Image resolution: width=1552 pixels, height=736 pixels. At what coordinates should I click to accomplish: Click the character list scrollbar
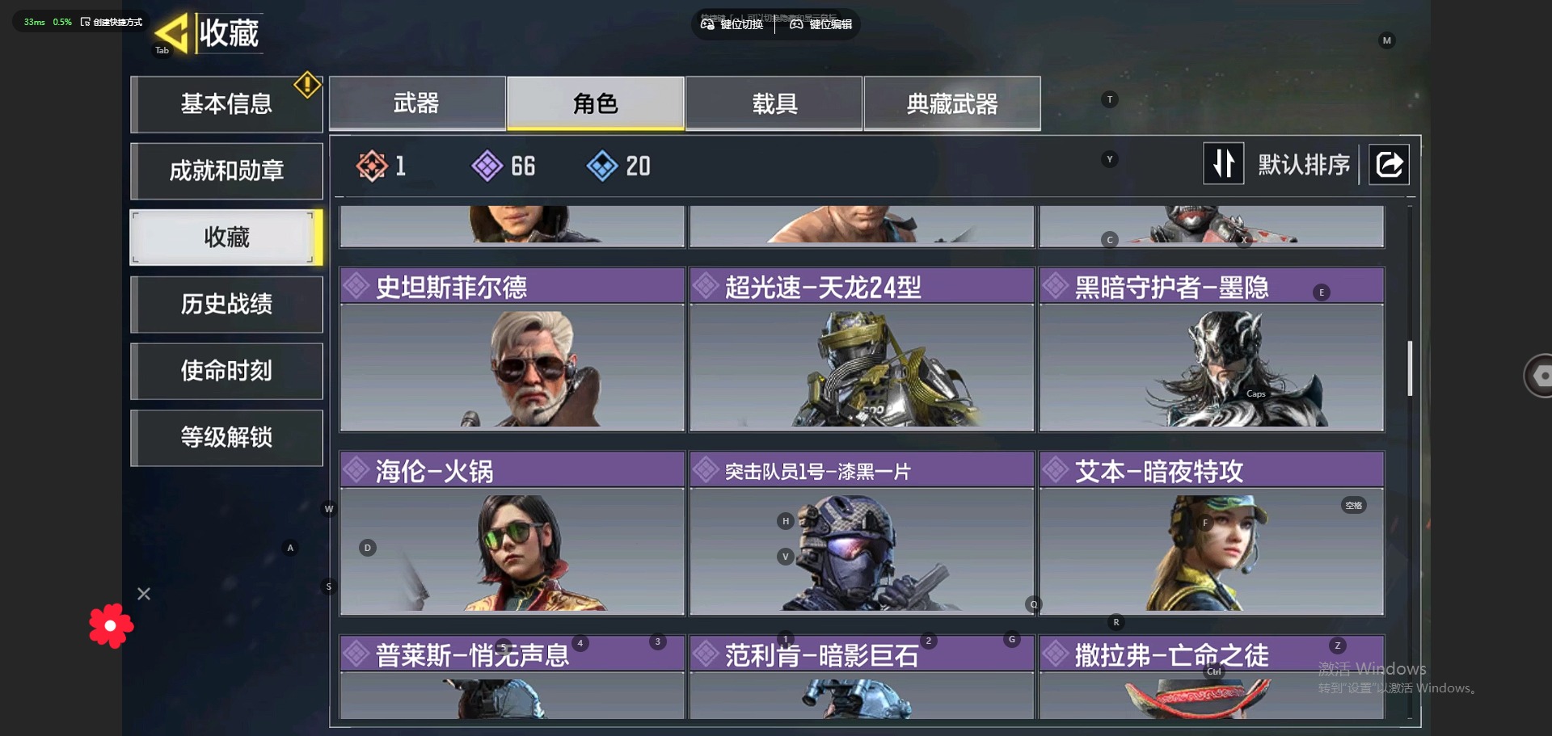tap(1410, 368)
